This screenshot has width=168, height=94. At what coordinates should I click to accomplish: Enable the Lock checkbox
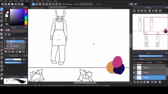[x=158, y=62]
